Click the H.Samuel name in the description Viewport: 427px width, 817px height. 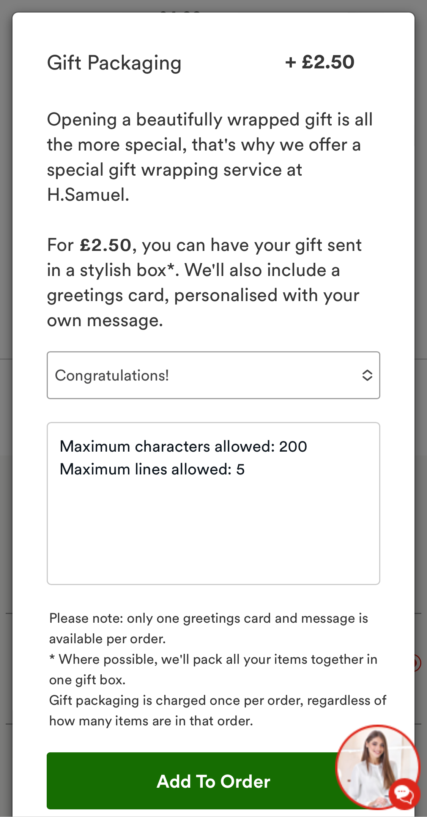point(88,195)
